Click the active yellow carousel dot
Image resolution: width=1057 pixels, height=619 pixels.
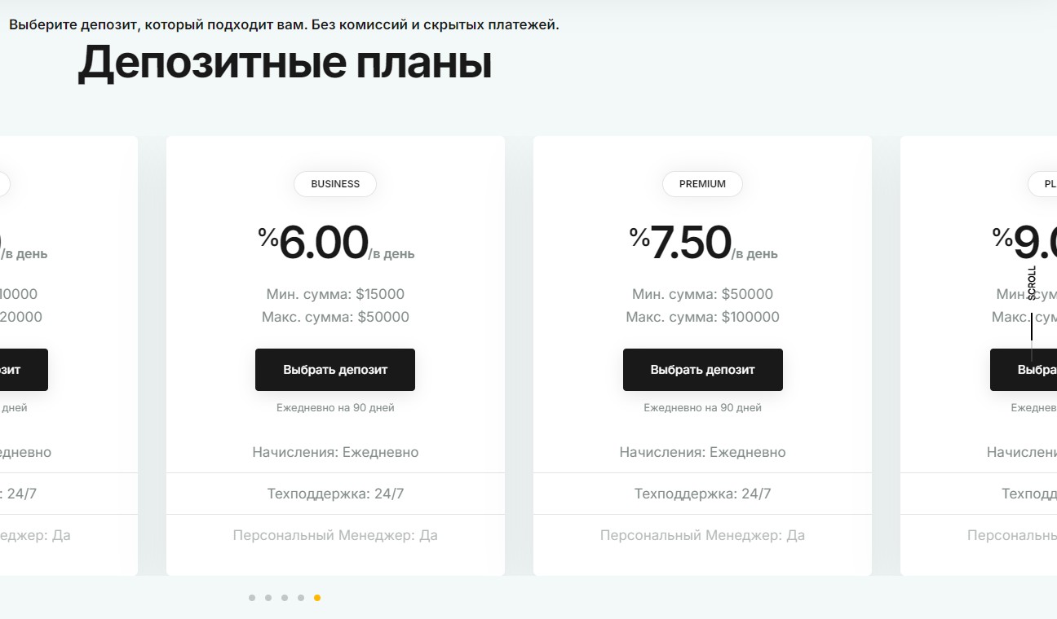tap(317, 598)
